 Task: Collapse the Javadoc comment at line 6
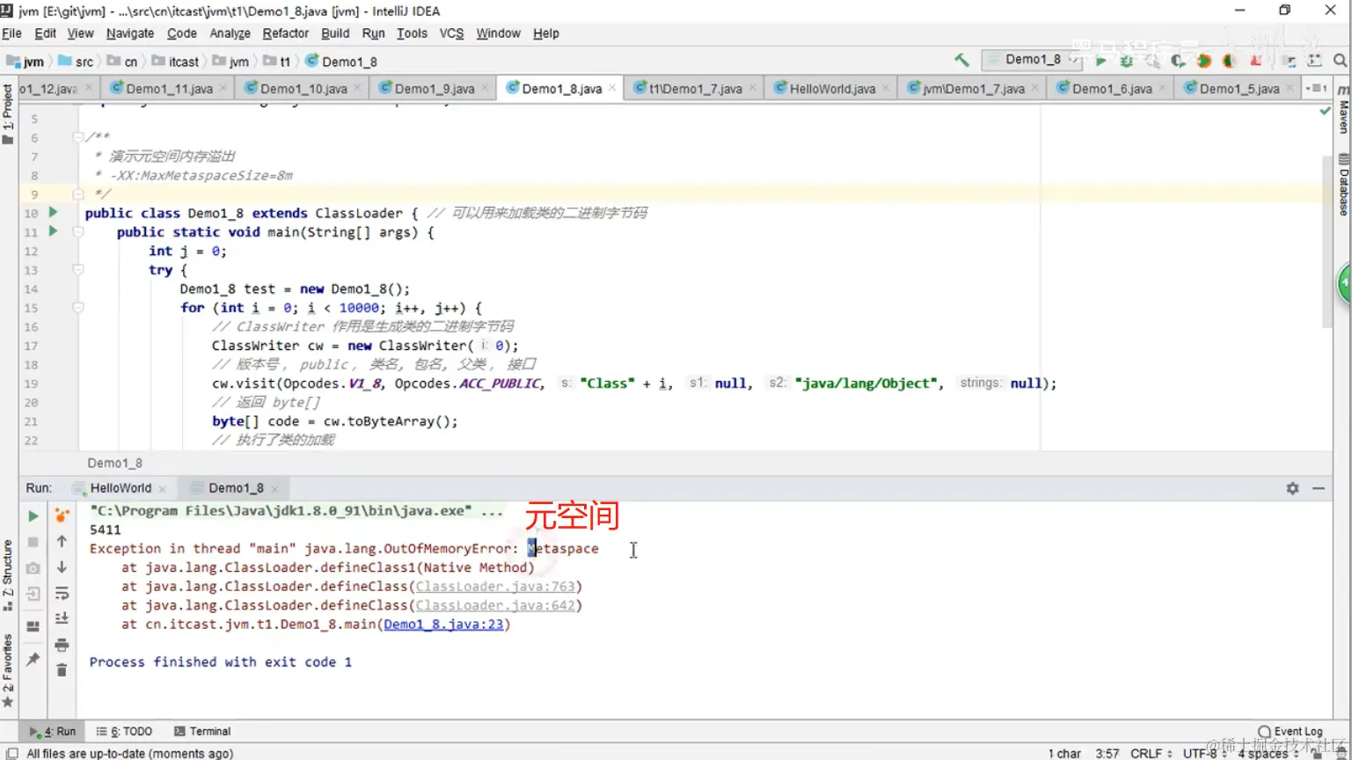77,136
